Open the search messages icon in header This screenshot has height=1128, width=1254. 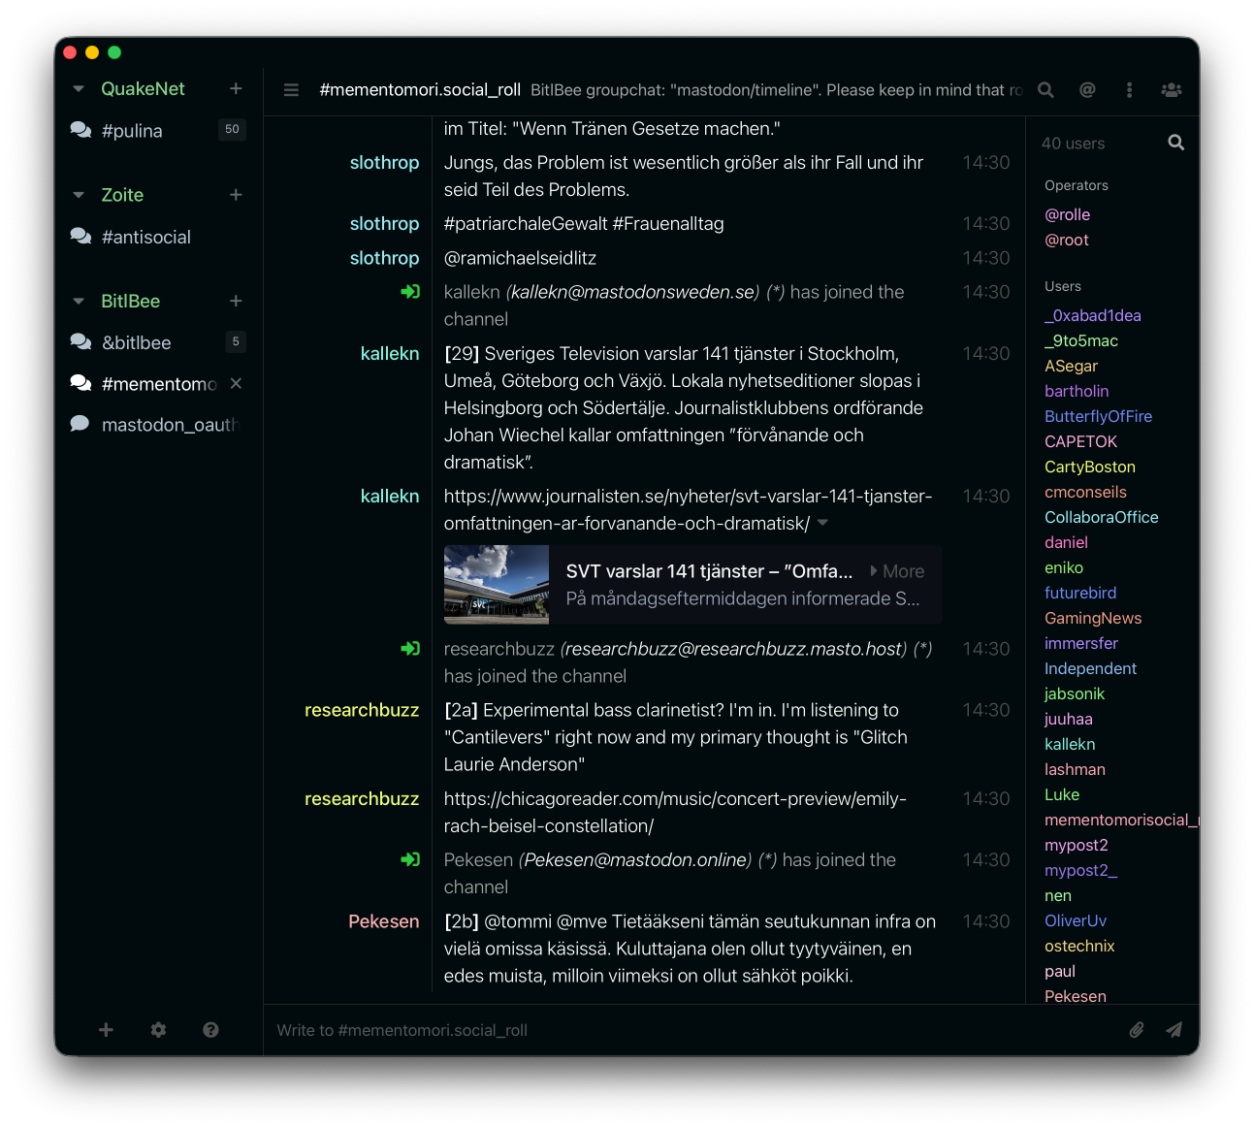click(x=1045, y=90)
